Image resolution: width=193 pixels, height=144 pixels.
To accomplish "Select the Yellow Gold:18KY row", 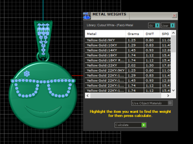I will point(128,55).
